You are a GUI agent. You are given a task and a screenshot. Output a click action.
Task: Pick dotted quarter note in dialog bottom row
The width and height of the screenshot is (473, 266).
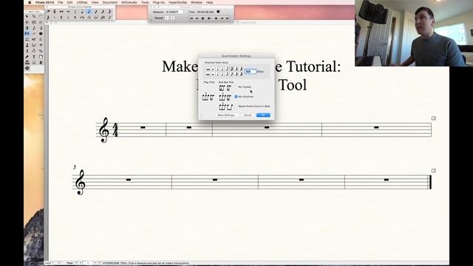tap(222, 75)
